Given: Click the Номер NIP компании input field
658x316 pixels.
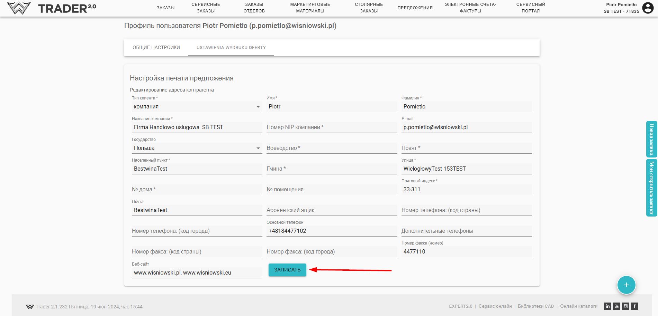Looking at the screenshot, I should (x=332, y=127).
